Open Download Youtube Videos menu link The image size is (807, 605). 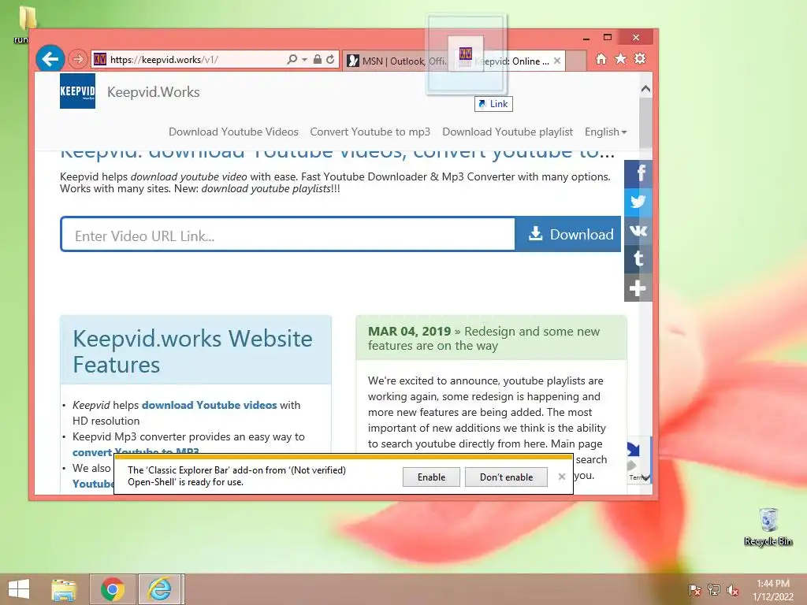click(x=233, y=132)
